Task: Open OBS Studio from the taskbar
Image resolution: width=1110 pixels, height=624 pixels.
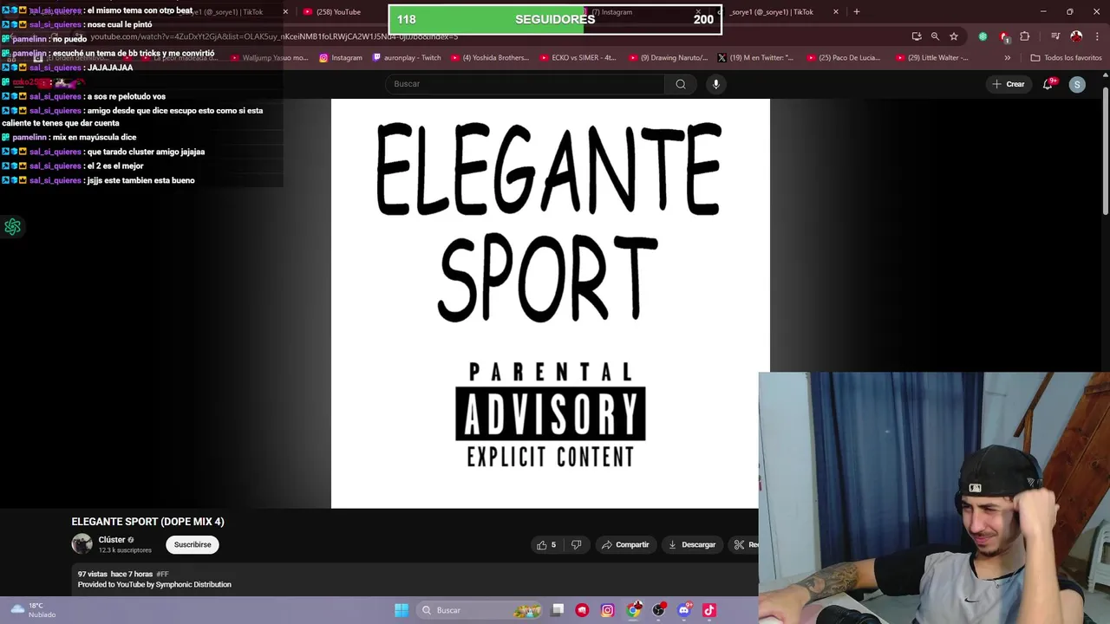Action: pyautogui.click(x=659, y=610)
